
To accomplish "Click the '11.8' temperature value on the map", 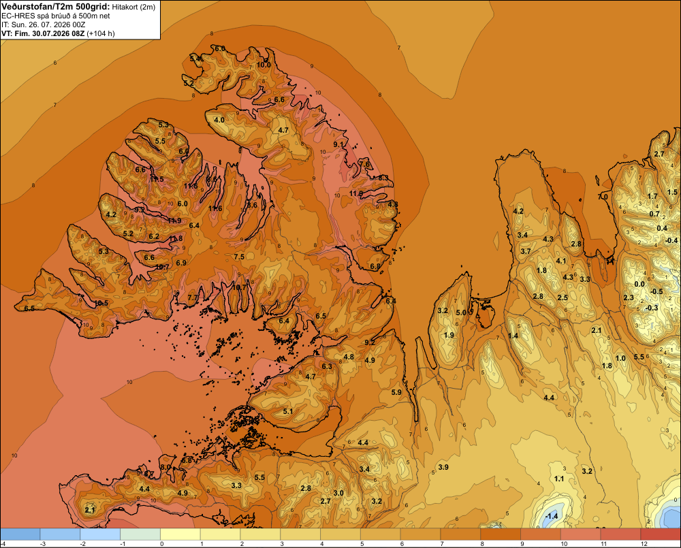I will coord(176,238).
